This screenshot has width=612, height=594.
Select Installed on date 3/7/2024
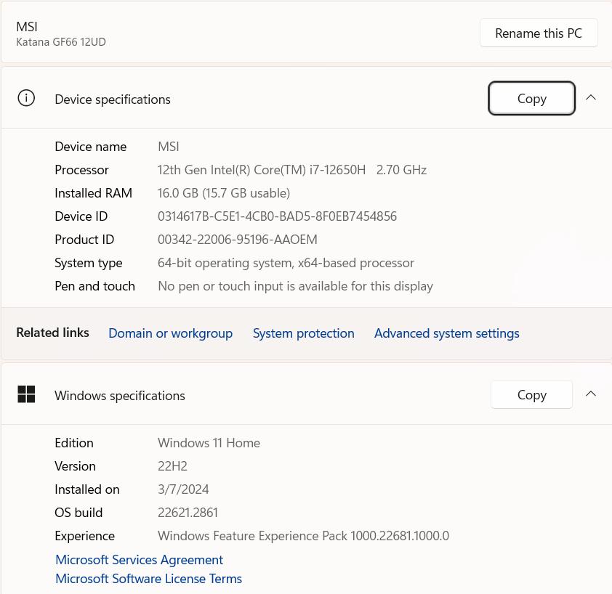click(183, 489)
